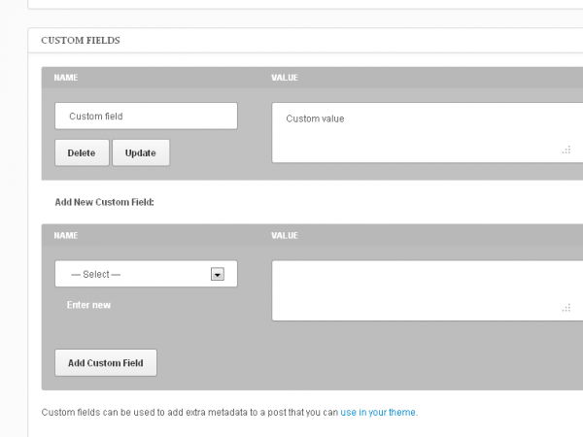The image size is (583, 437).
Task: Click the '— Select —' text in the dropdown
Action: [96, 274]
